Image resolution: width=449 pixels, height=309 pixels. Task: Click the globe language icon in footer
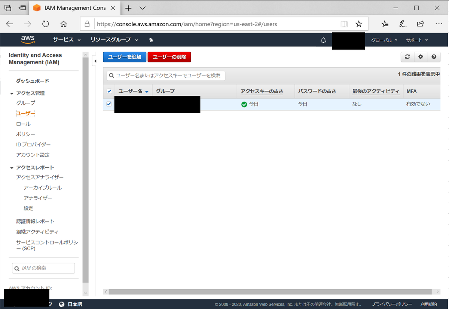click(x=62, y=304)
